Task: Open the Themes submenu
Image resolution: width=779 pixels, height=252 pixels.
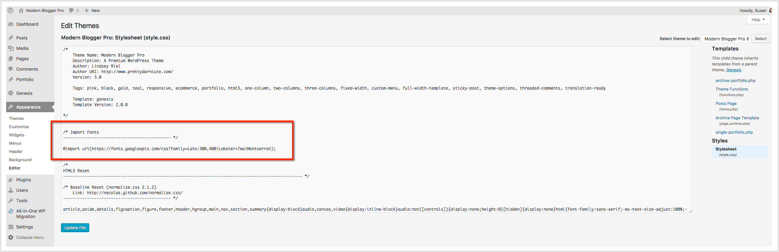Action: click(16, 118)
